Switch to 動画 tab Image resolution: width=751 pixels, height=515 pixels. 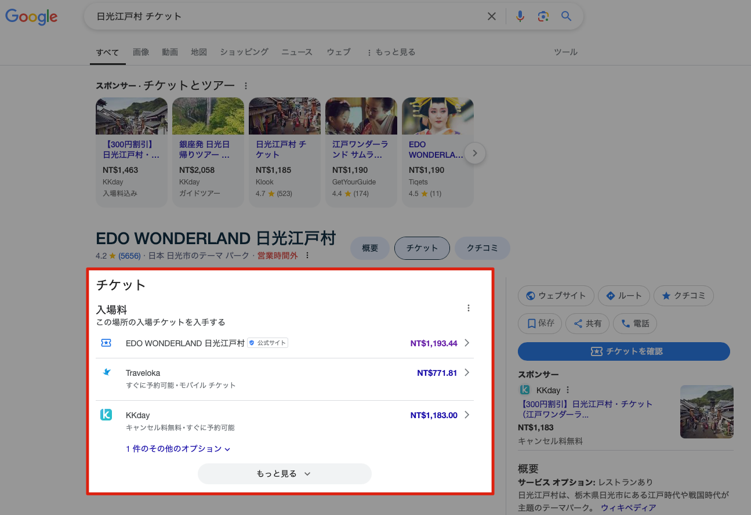point(170,52)
